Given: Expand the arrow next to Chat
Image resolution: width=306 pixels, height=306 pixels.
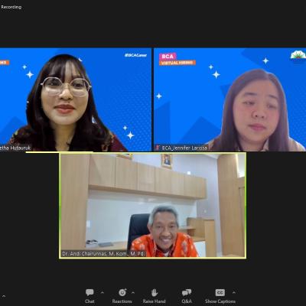Looking at the screenshot, I should coord(103,292).
